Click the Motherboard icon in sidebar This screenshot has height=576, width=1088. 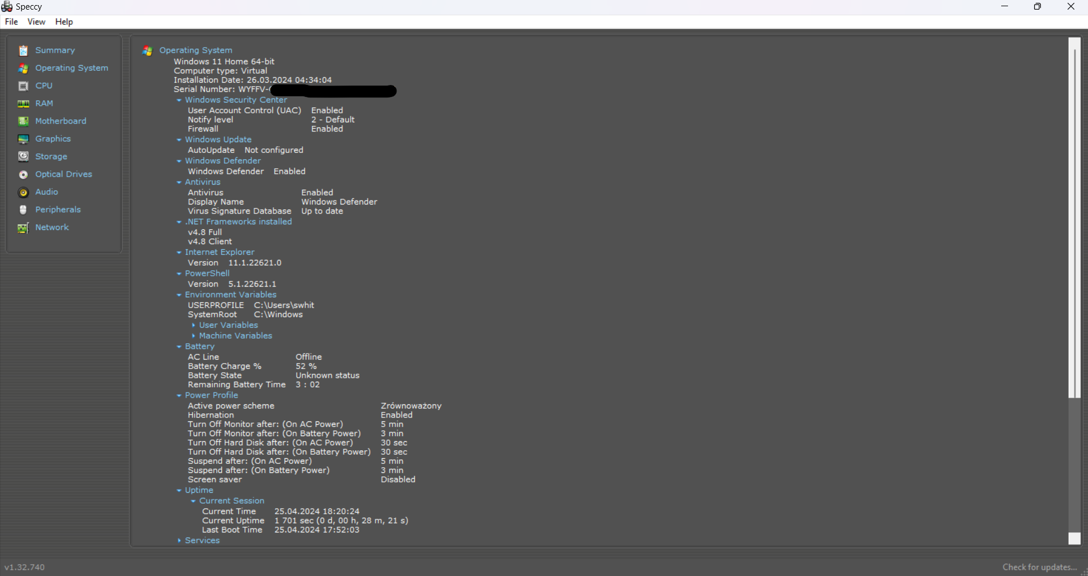23,121
